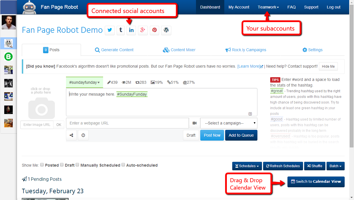Click the Add to Queue button

pyautogui.click(x=241, y=135)
